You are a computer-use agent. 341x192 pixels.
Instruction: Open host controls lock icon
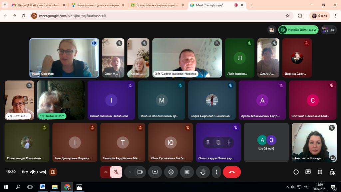coord(332,172)
